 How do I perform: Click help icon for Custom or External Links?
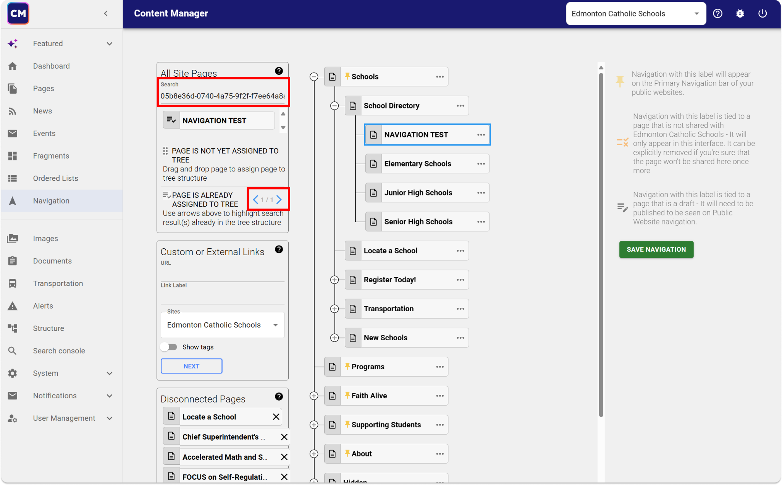coord(279,249)
